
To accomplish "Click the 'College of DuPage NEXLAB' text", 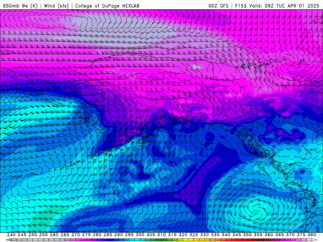I will pyautogui.click(x=107, y=6).
